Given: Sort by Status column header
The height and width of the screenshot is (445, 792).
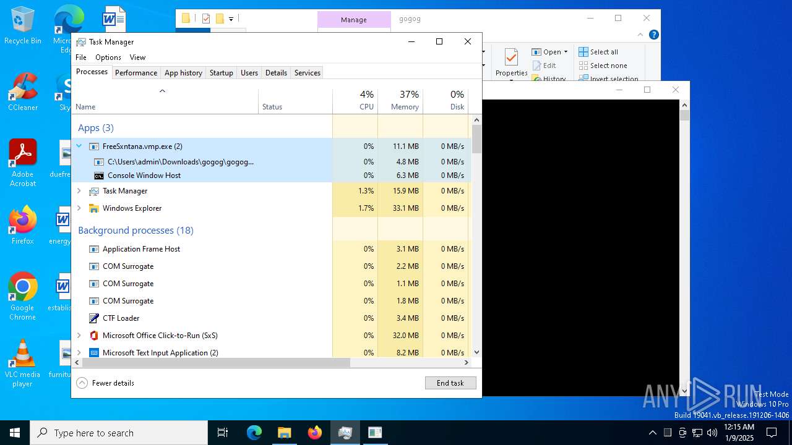Looking at the screenshot, I should tap(296, 101).
